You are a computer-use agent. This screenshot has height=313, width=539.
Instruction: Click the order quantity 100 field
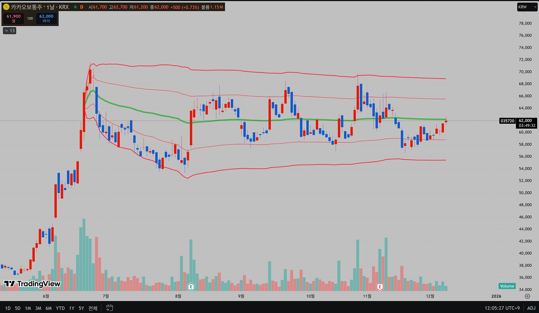(30, 18)
